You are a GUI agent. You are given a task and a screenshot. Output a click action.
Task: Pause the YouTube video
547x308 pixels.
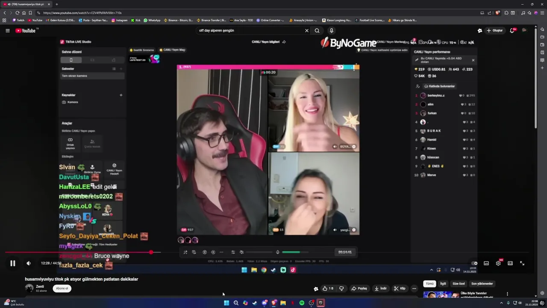coord(13,264)
